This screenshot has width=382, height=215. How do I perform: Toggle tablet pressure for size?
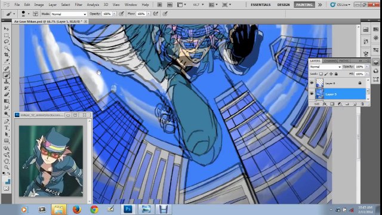coord(165,14)
